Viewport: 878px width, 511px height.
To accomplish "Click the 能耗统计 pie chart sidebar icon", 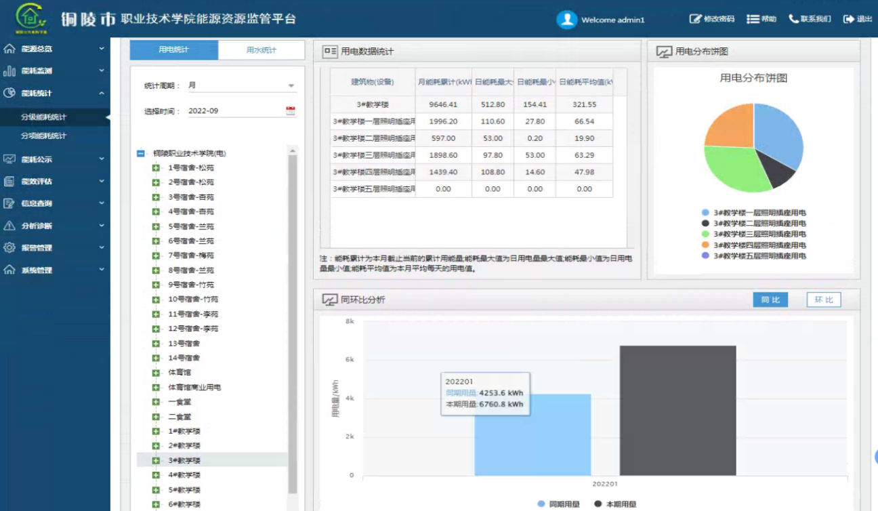I will [x=9, y=93].
